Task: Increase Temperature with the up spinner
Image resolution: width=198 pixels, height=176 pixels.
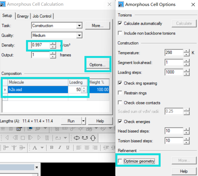Action: (x=187, y=51)
